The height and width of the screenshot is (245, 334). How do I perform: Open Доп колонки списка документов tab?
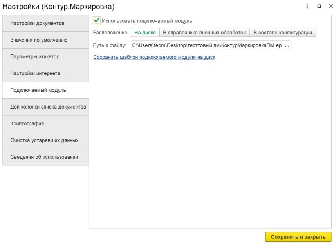(x=45, y=107)
